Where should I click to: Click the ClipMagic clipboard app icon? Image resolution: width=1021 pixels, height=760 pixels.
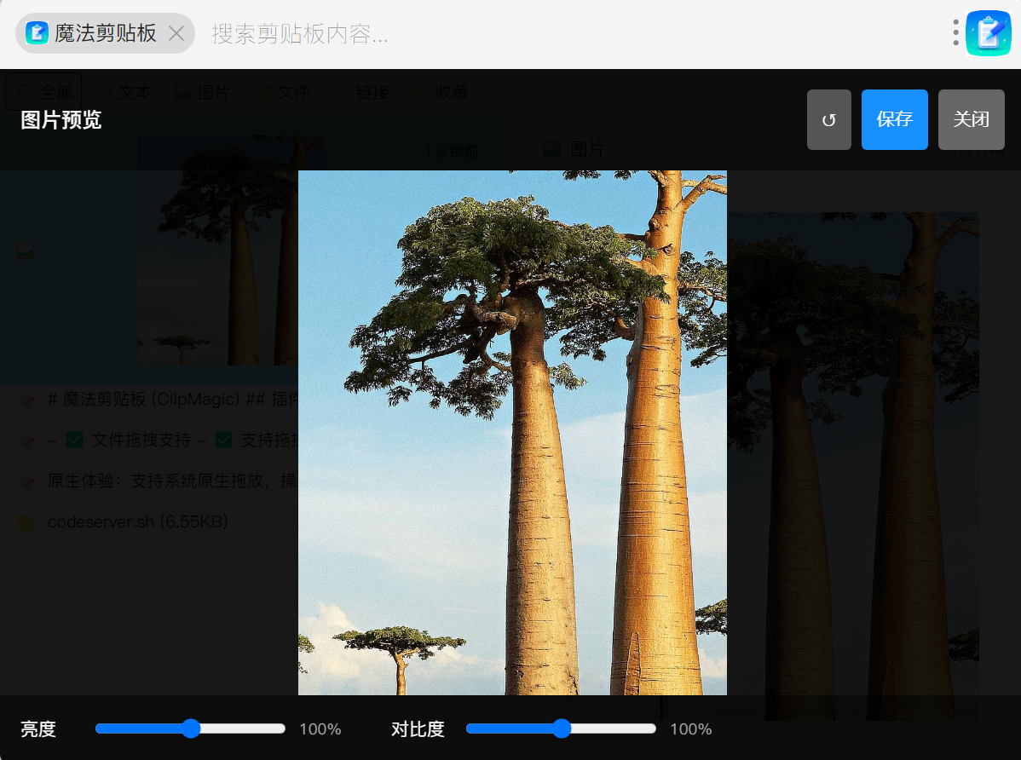[x=989, y=33]
